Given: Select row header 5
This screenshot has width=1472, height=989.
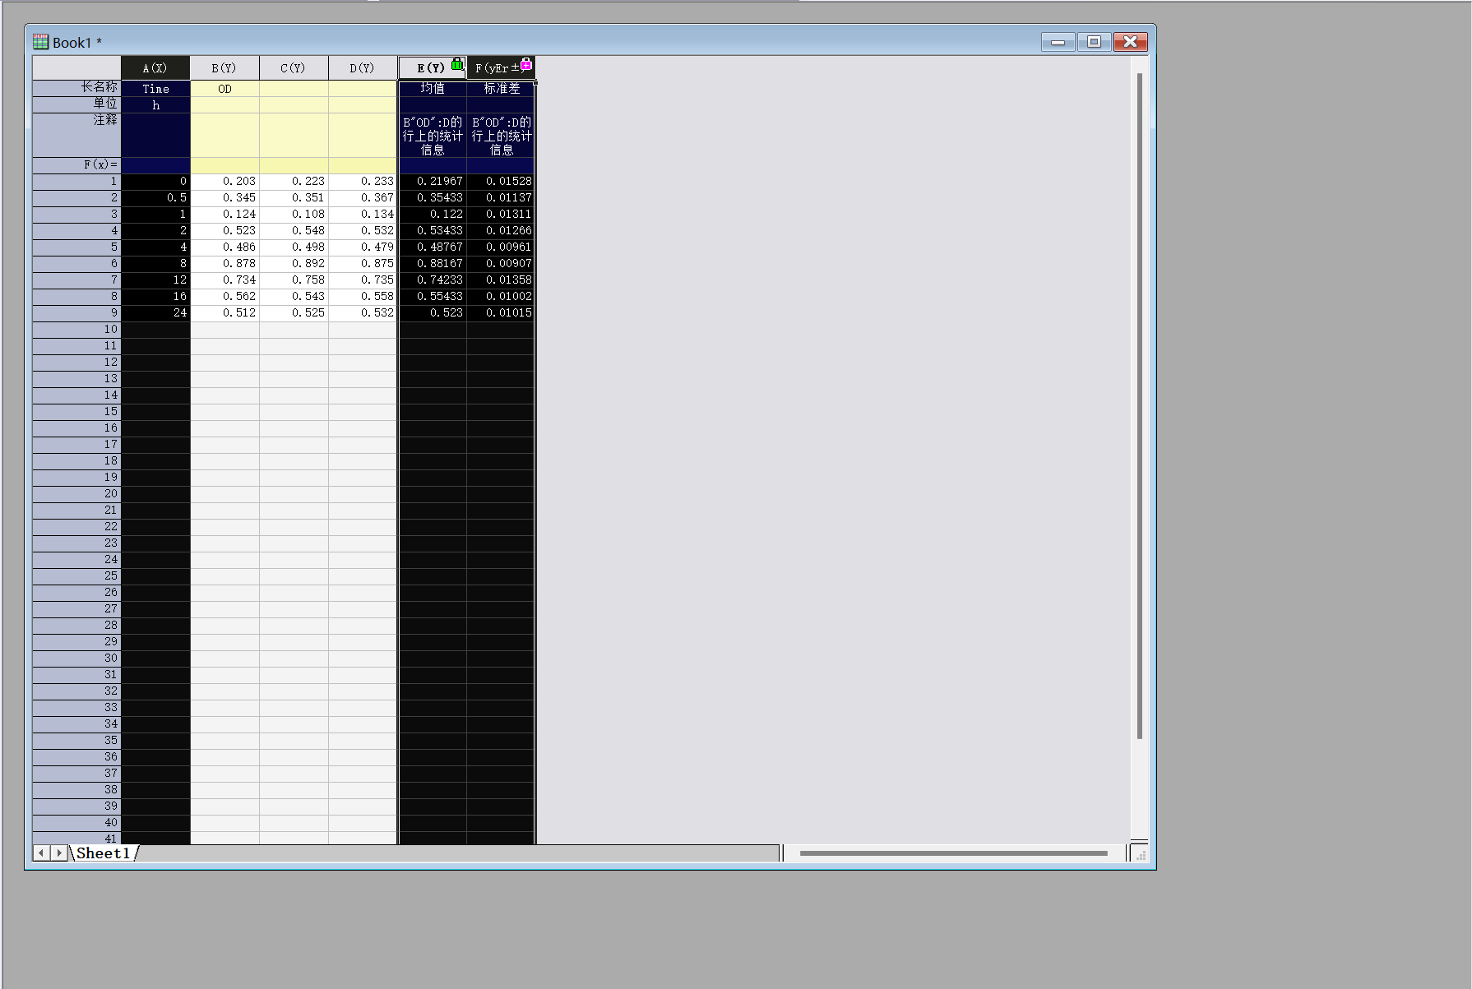Looking at the screenshot, I should point(77,247).
